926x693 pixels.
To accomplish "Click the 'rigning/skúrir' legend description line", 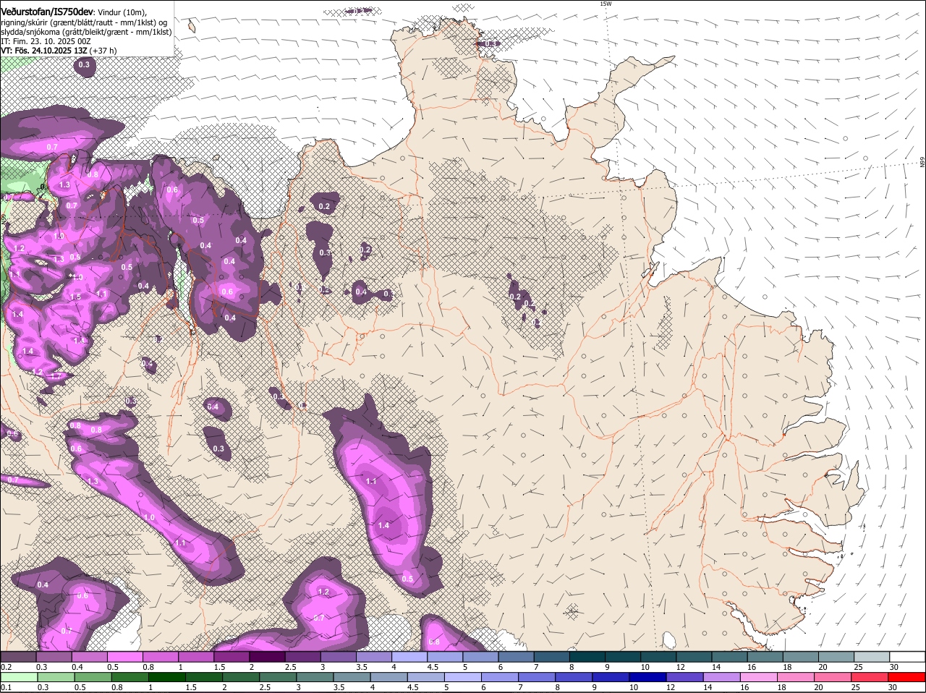I will pyautogui.click(x=84, y=22).
